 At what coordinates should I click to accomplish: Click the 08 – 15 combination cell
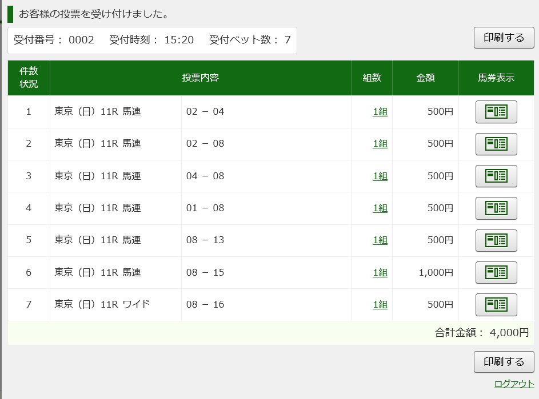pos(266,272)
